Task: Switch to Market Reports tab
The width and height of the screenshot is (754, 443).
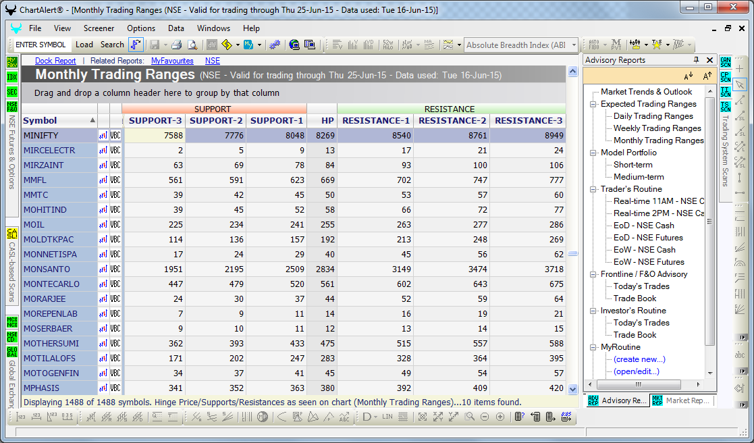Action: (682, 400)
